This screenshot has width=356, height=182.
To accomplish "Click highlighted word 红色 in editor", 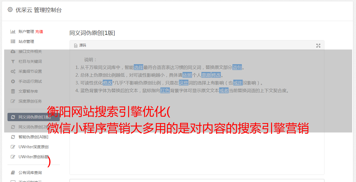I will [x=165, y=90].
